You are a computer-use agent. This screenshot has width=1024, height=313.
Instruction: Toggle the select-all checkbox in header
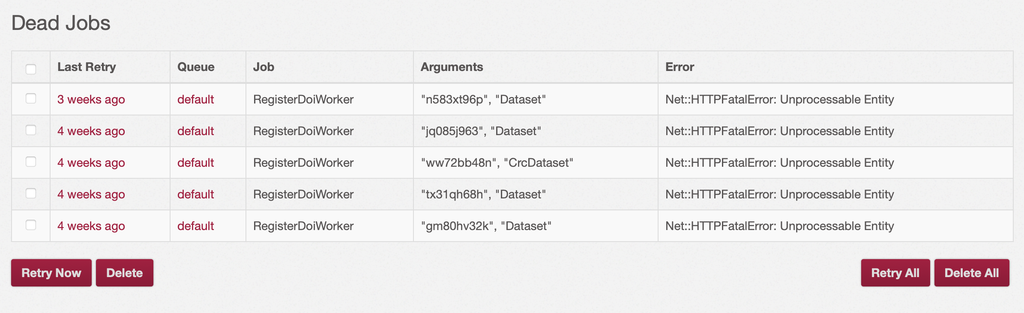click(x=31, y=69)
